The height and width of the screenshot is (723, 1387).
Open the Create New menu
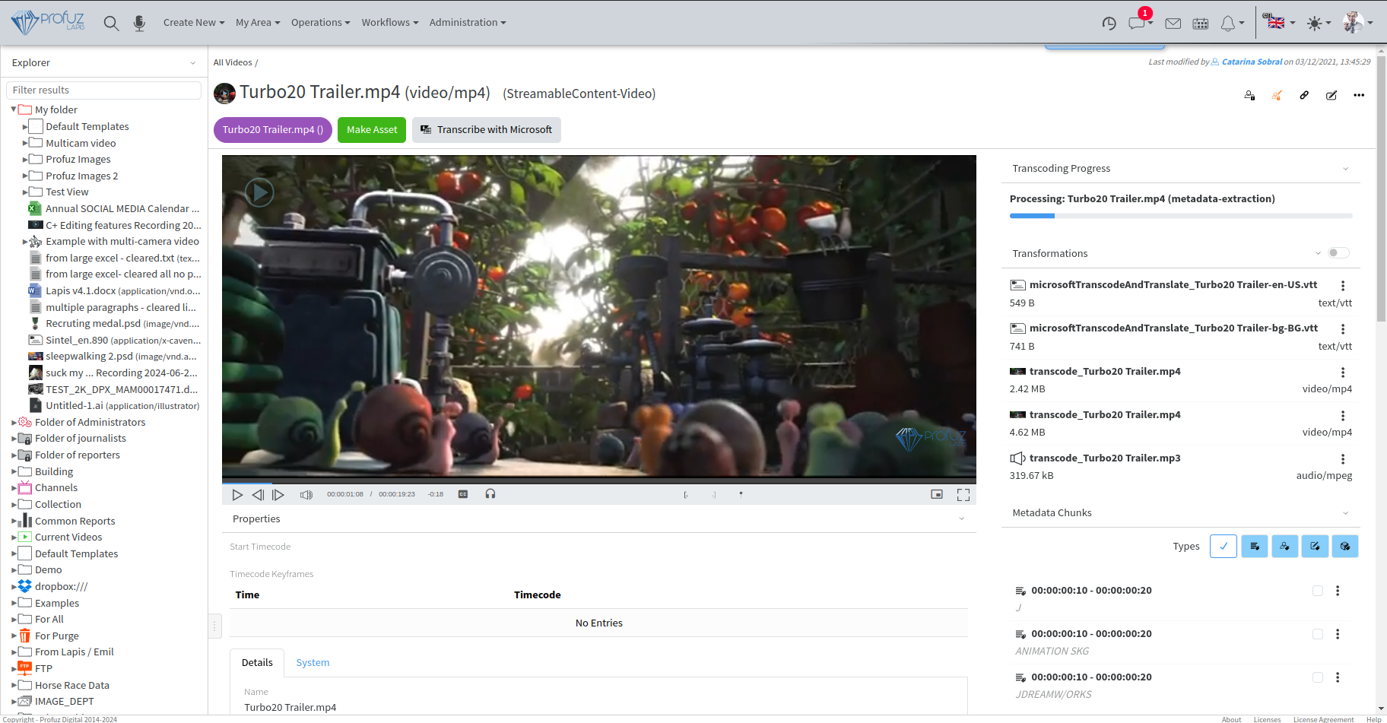pyautogui.click(x=194, y=23)
